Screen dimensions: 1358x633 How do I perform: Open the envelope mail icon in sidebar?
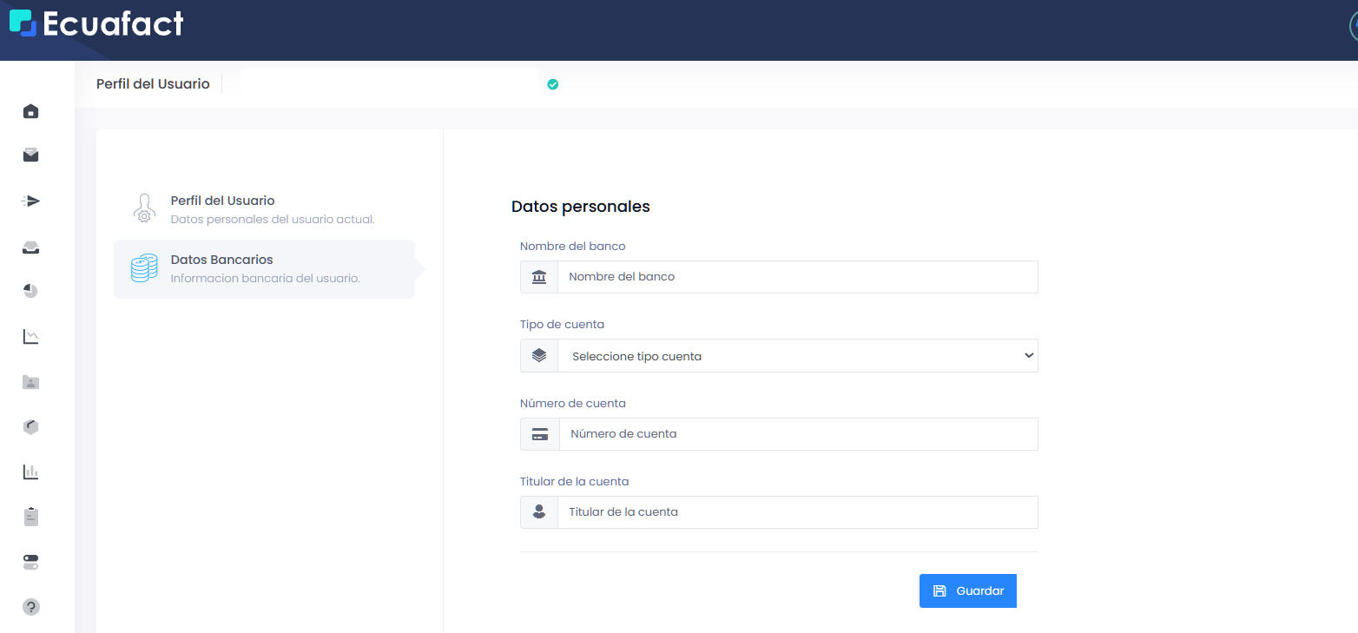pyautogui.click(x=31, y=155)
